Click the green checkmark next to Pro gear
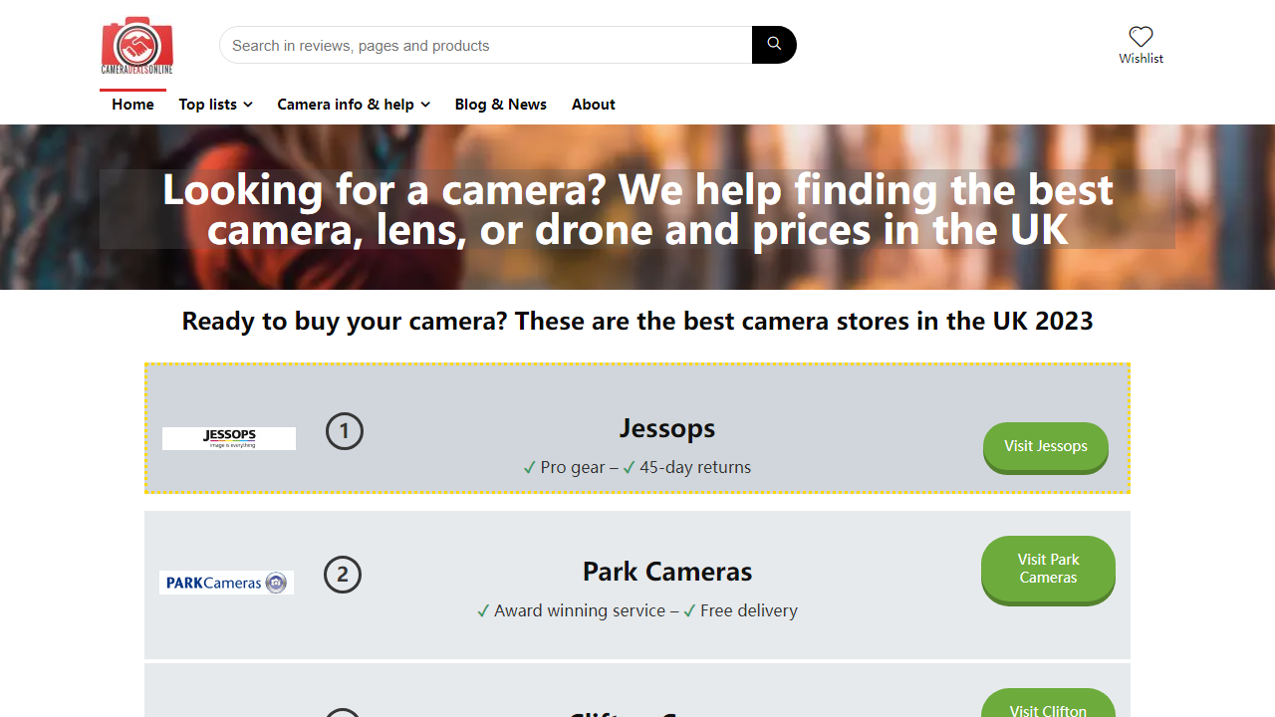 (529, 466)
